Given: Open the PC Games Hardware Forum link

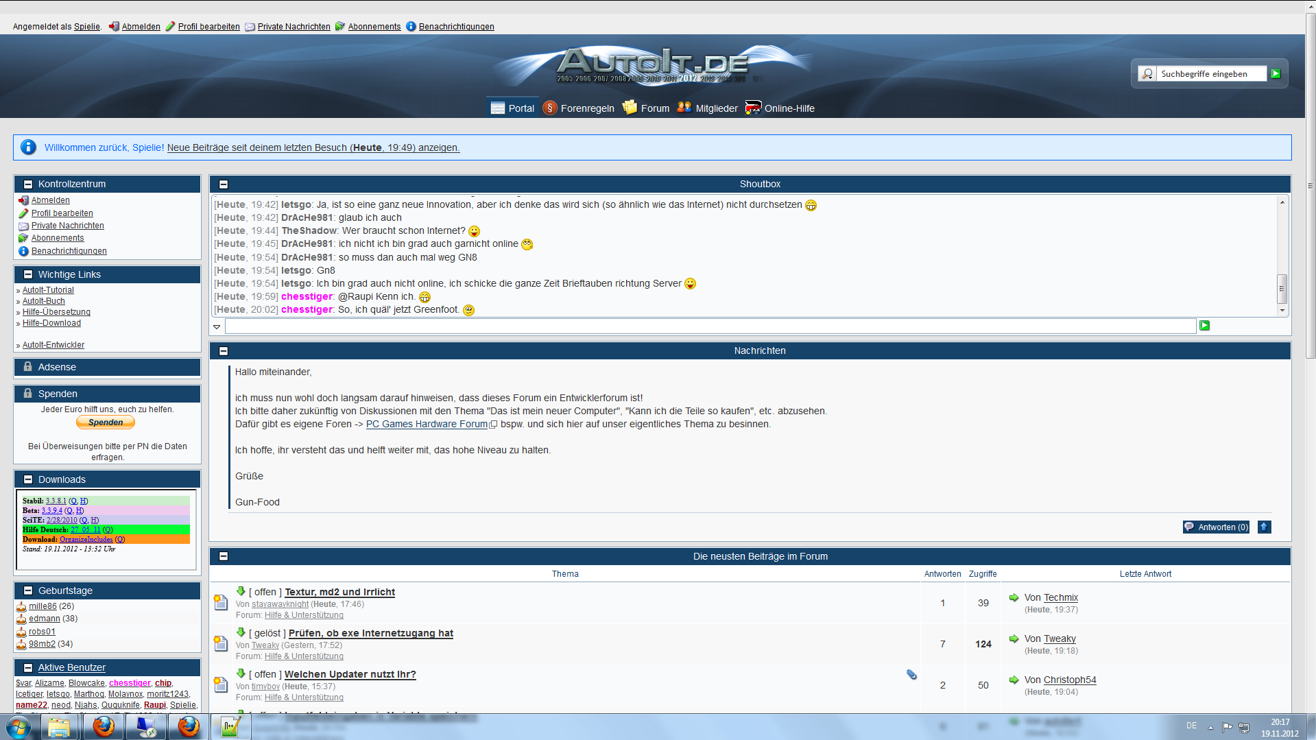Looking at the screenshot, I should click(x=427, y=425).
